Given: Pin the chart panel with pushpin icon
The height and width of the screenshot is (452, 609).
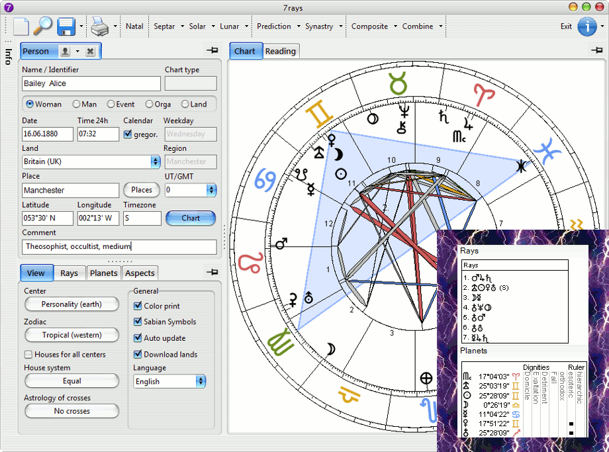Looking at the screenshot, I should [x=596, y=50].
